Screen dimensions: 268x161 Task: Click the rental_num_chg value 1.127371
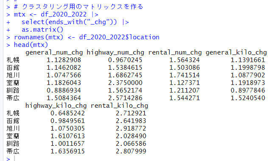coord(184,83)
